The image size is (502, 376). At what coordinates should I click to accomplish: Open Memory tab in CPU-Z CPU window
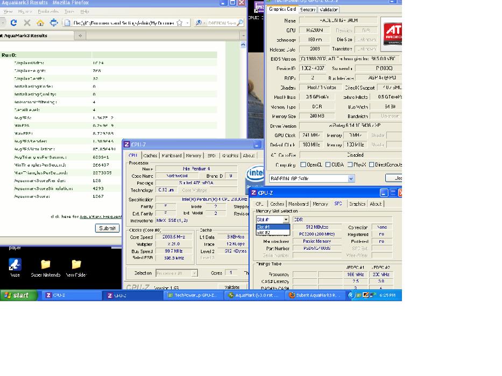coord(193,155)
